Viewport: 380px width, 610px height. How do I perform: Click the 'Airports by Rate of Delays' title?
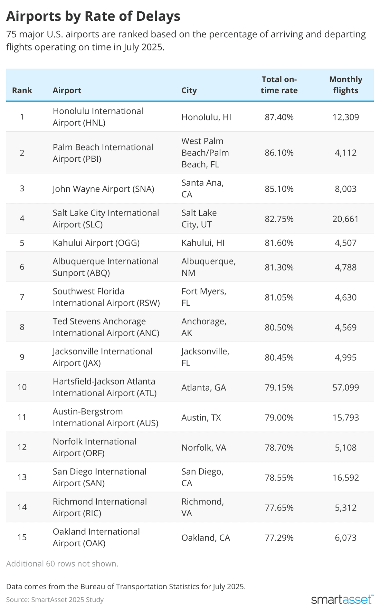93,16
